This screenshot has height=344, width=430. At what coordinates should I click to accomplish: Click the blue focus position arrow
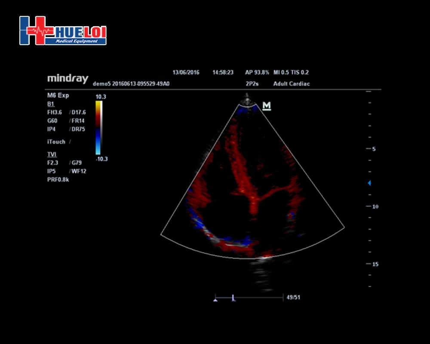pyautogui.click(x=369, y=183)
